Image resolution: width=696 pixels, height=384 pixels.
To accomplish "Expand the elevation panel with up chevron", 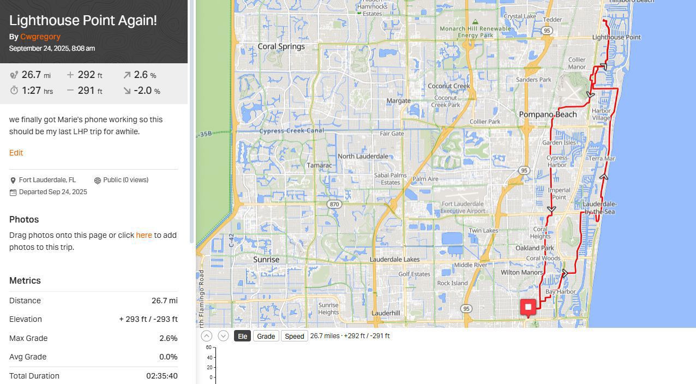I will (x=206, y=336).
